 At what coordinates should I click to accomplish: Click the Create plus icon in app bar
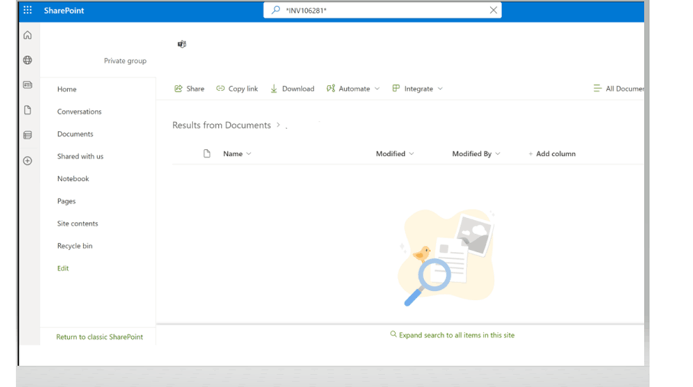click(28, 161)
